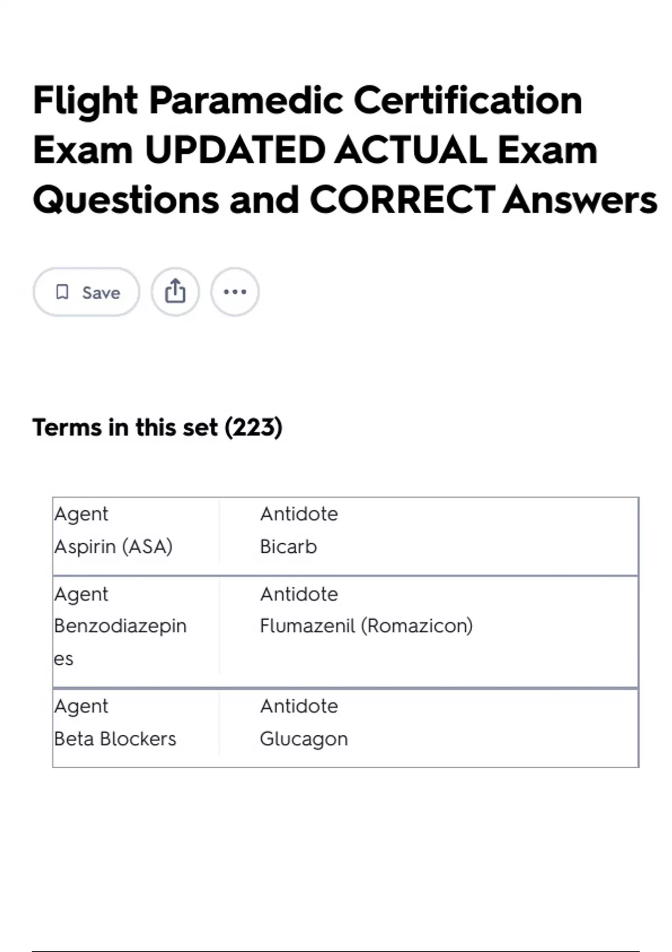Select the Bicarb antidote definition
Viewport: 672px width, 952px height.
pos(288,547)
